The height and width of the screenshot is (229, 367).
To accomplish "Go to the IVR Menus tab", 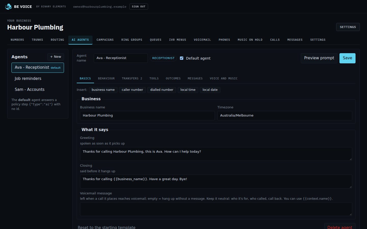I will coord(178,40).
